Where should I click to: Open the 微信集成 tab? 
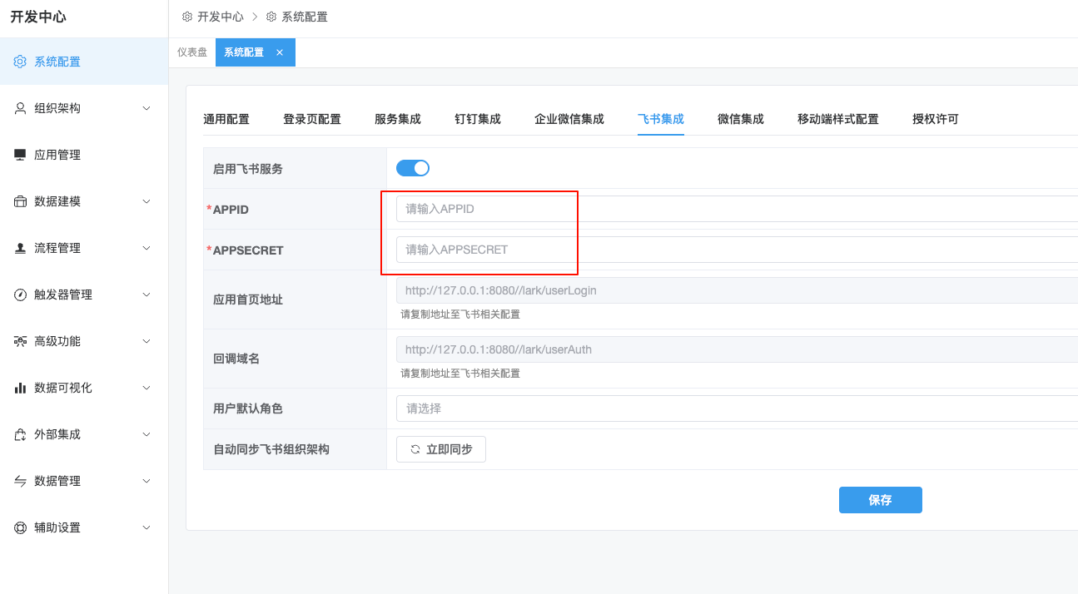pyautogui.click(x=741, y=119)
